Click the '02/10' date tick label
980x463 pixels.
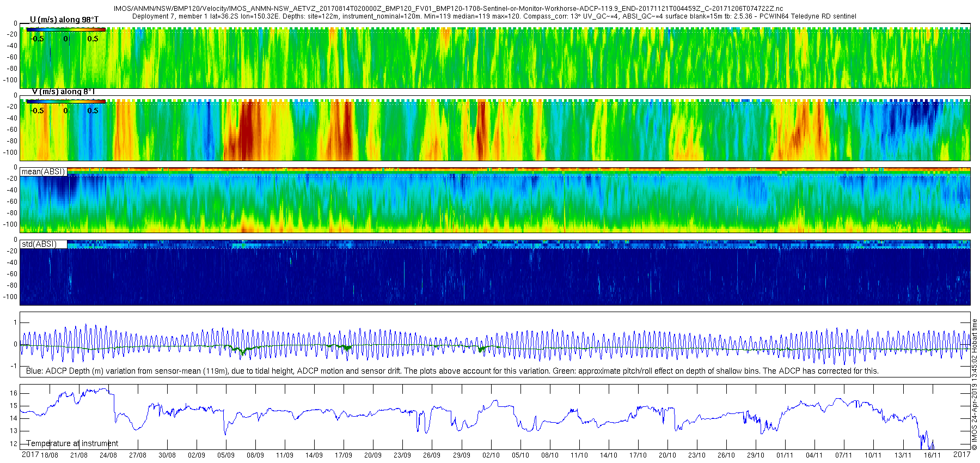click(x=491, y=455)
